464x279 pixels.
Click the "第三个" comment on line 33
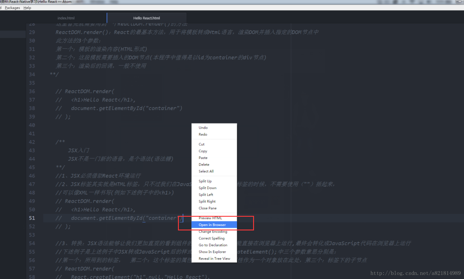coord(101,66)
